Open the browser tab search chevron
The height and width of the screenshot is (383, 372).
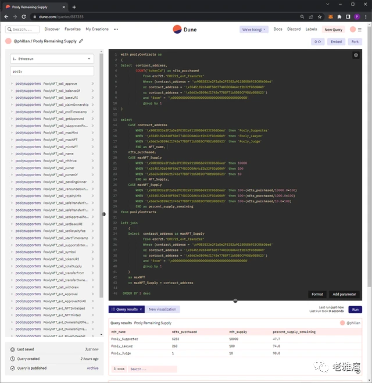coord(328,4)
